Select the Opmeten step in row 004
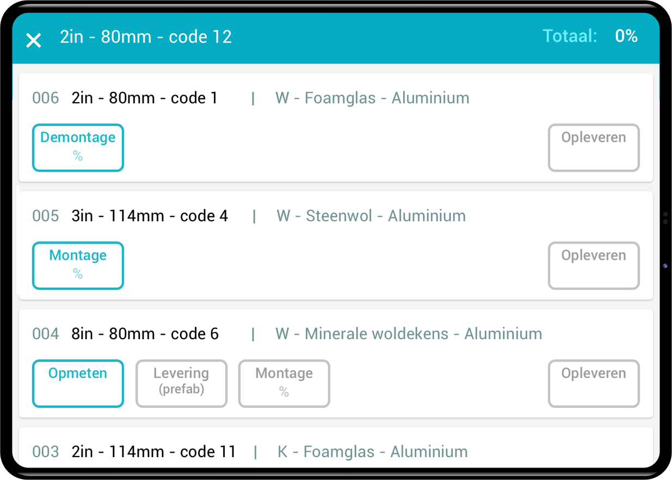Screen dimensions: 672x480 (x=78, y=384)
